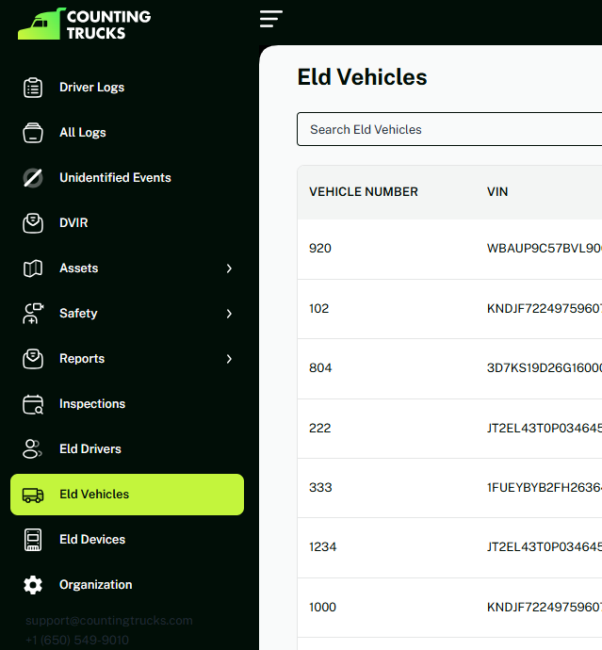Expand the Reports submenu chevron

[229, 359]
